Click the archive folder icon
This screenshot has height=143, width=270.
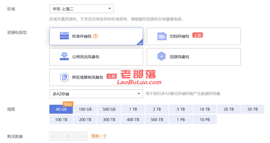(x=162, y=36)
